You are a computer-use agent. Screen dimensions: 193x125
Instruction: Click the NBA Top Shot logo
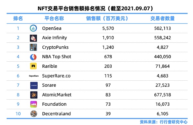coord(33,57)
